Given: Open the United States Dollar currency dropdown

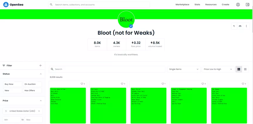Looking at the screenshot, I should tap(23, 111).
